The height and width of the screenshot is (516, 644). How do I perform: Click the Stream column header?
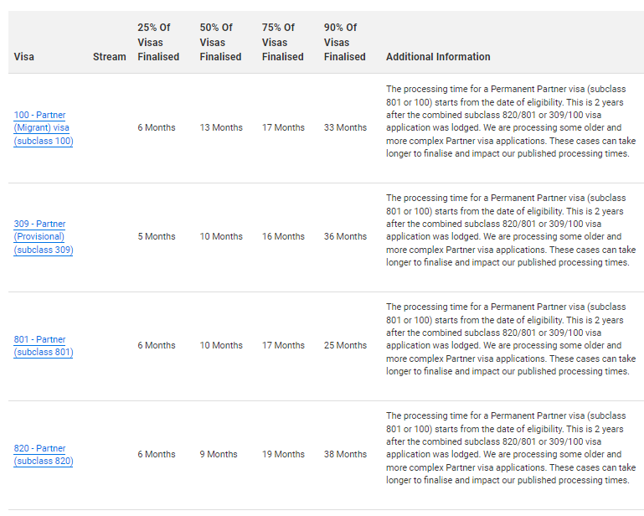coord(109,57)
